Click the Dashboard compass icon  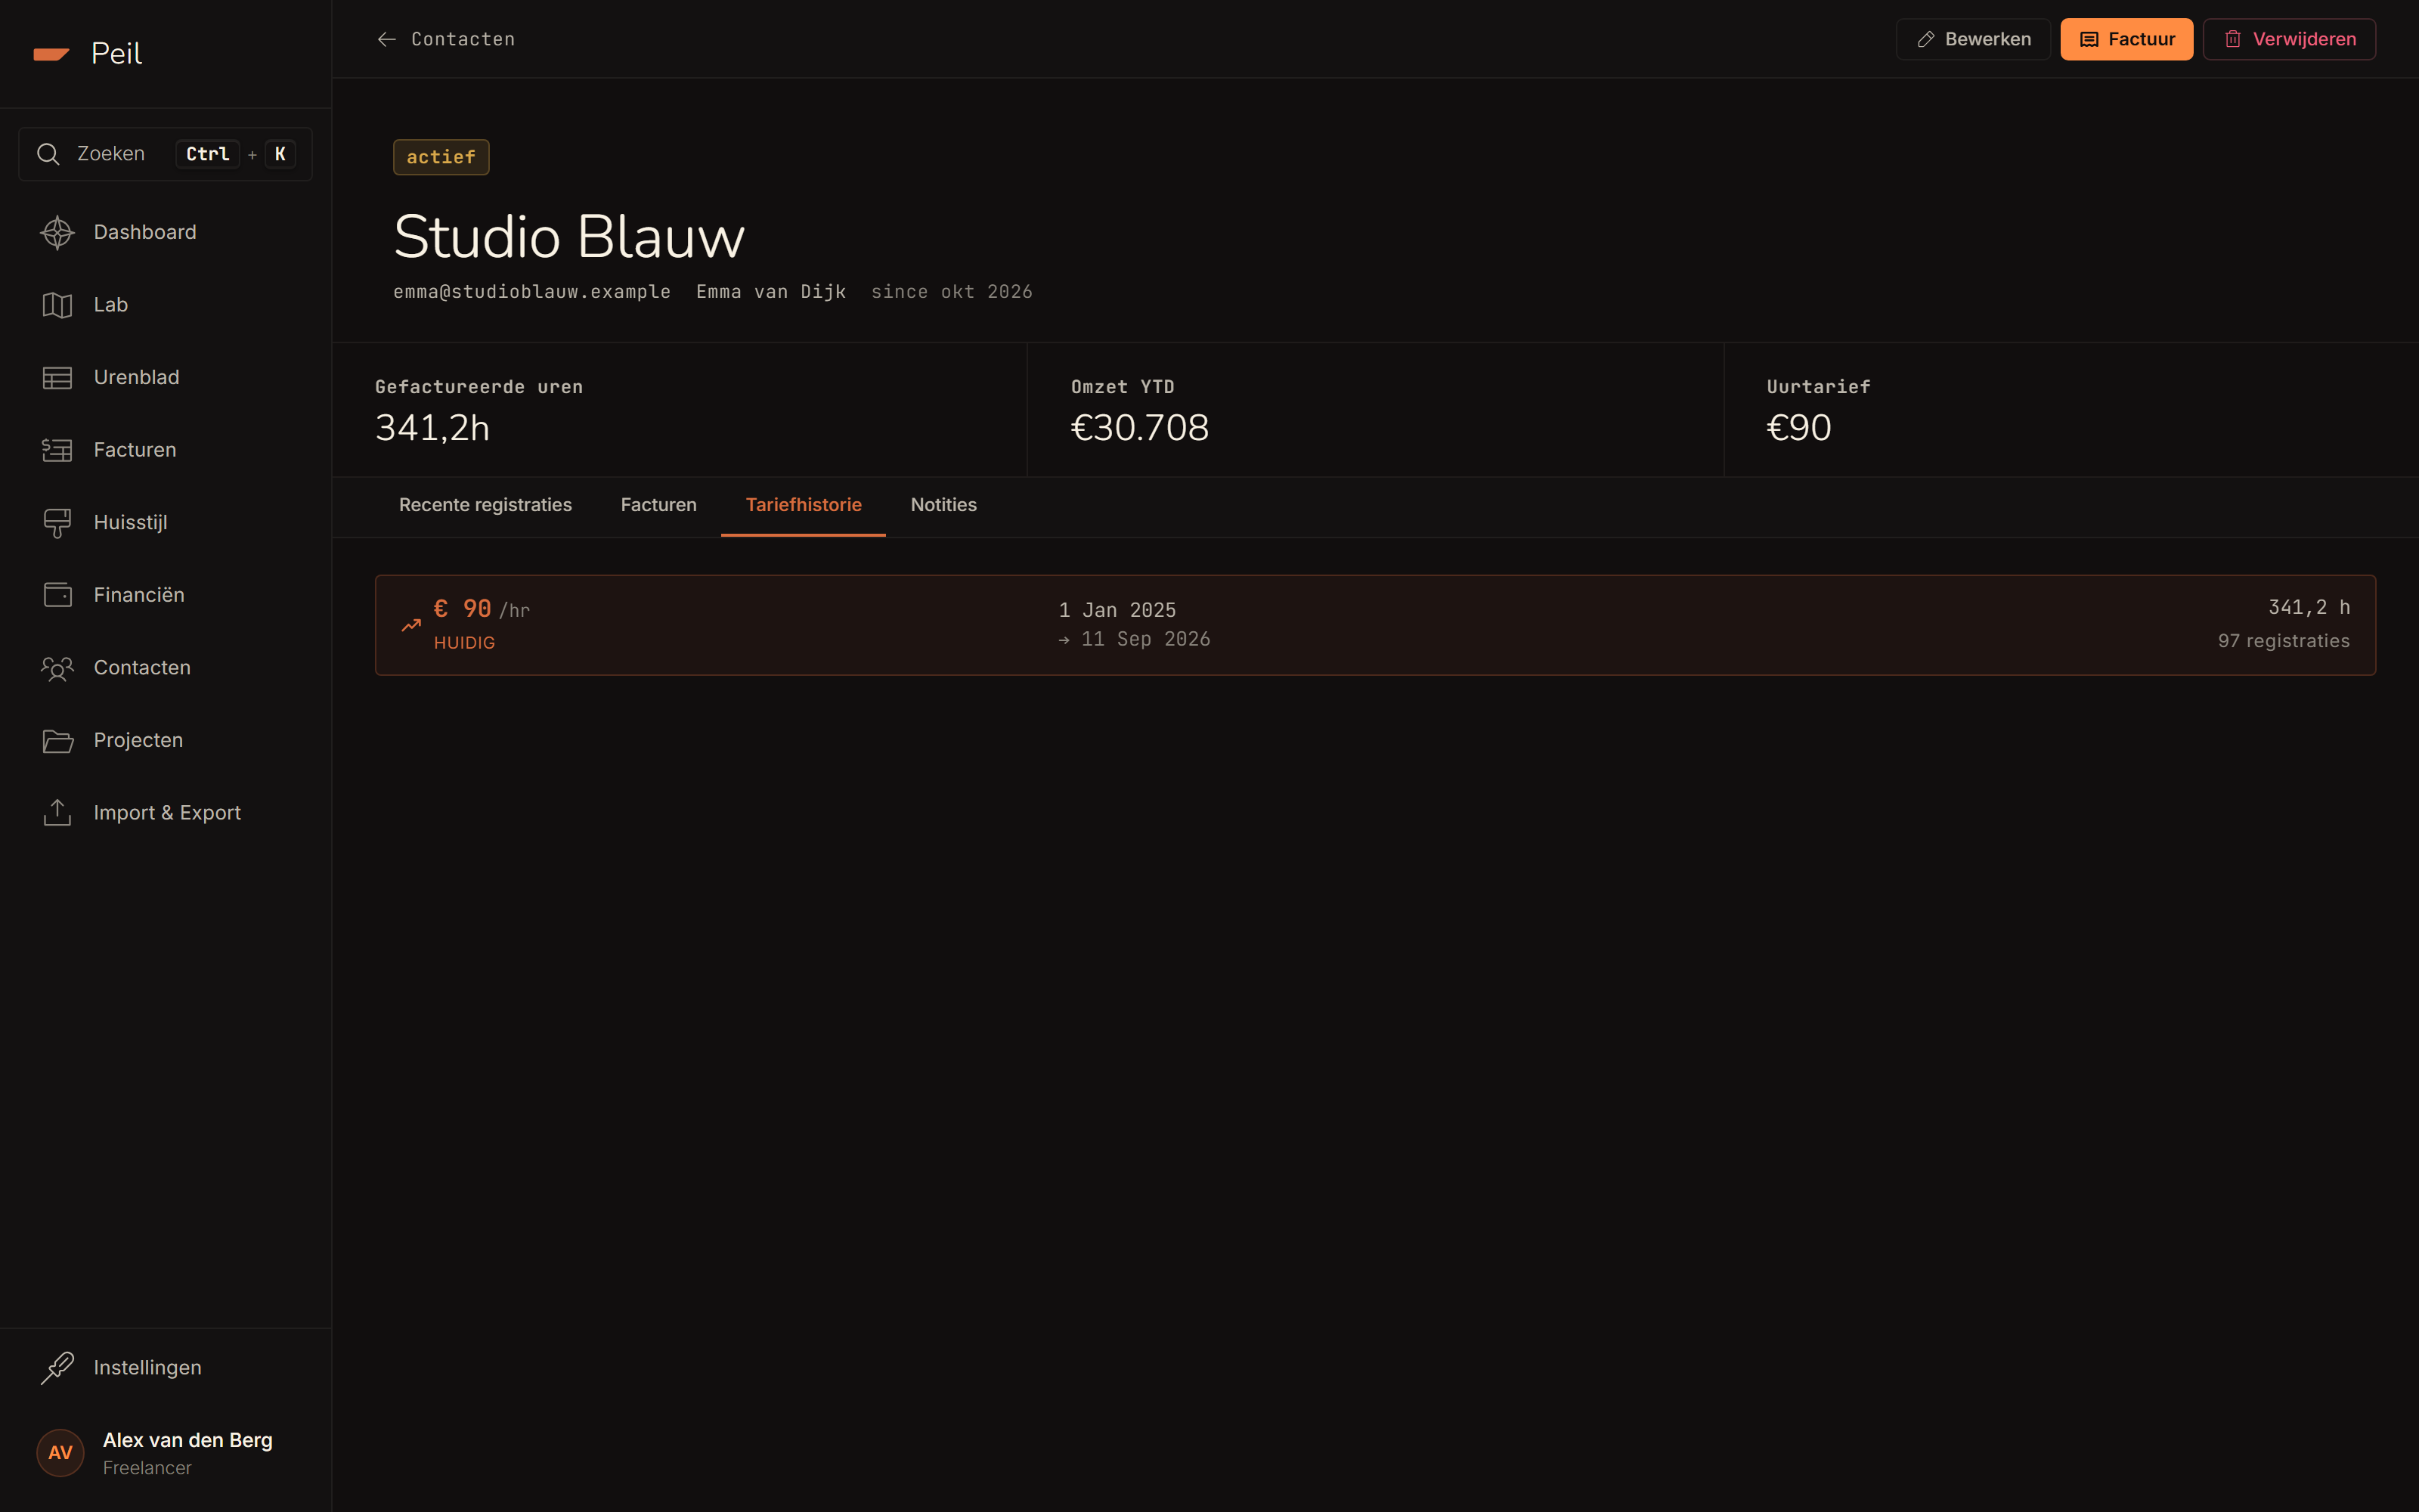pos(57,232)
